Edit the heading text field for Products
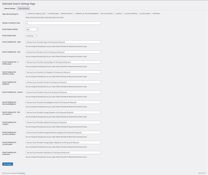 click(63, 92)
